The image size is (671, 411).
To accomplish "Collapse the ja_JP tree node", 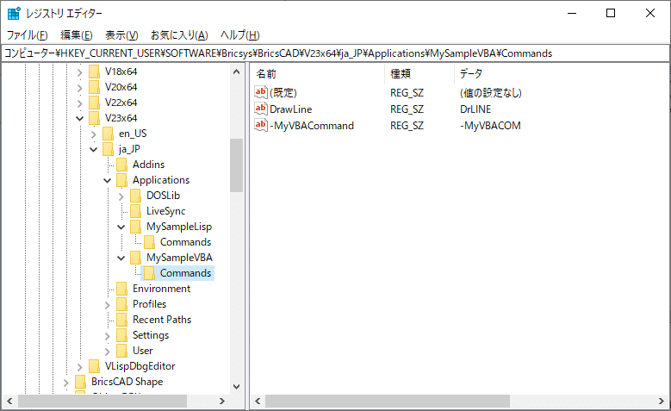I will point(93,149).
